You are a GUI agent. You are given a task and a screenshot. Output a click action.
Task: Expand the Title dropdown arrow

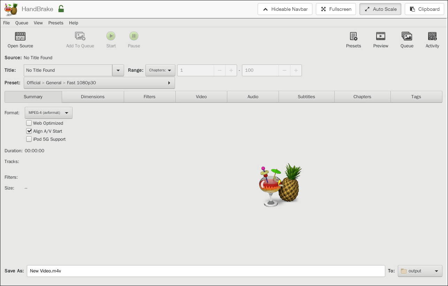[118, 70]
